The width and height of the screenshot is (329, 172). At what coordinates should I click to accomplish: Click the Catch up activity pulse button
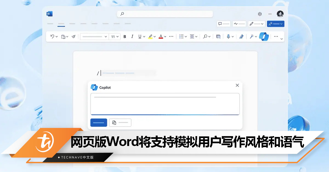(x=239, y=24)
